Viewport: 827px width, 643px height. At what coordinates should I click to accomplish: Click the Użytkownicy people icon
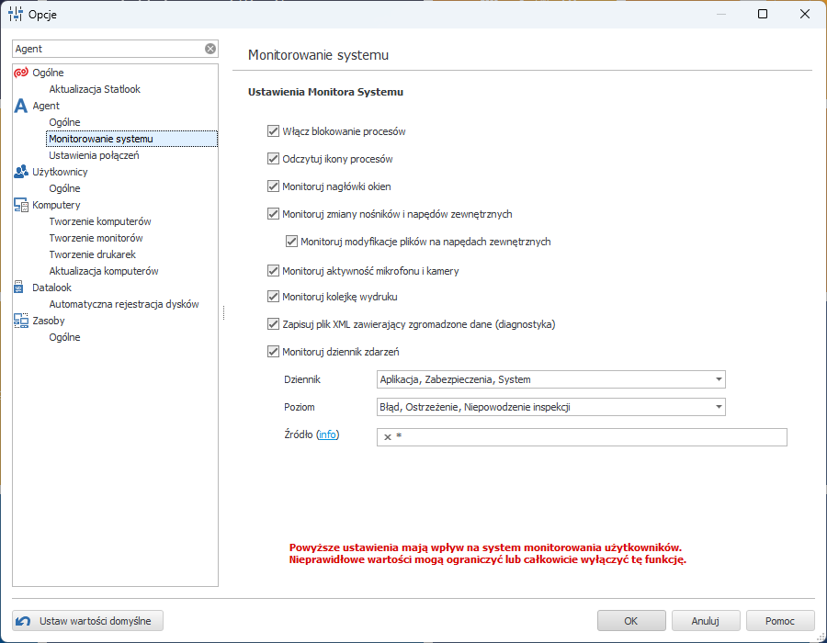point(21,172)
